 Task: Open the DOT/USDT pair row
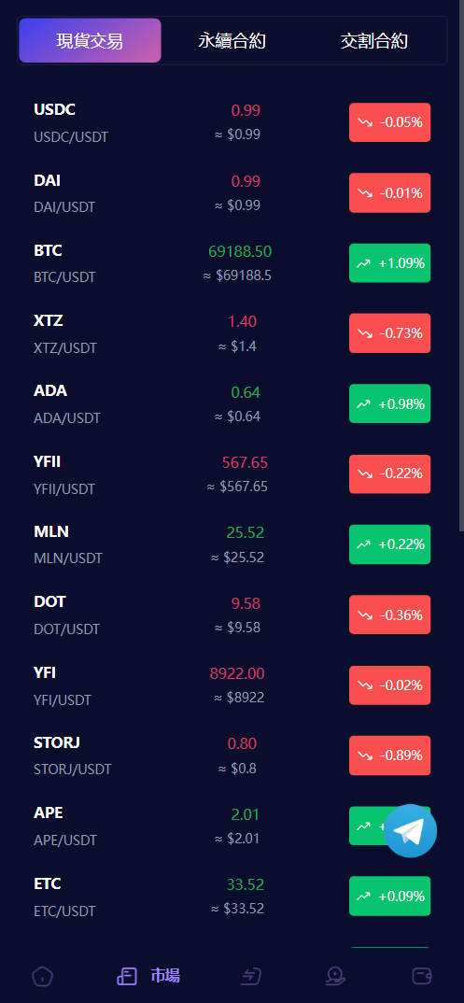point(232,615)
